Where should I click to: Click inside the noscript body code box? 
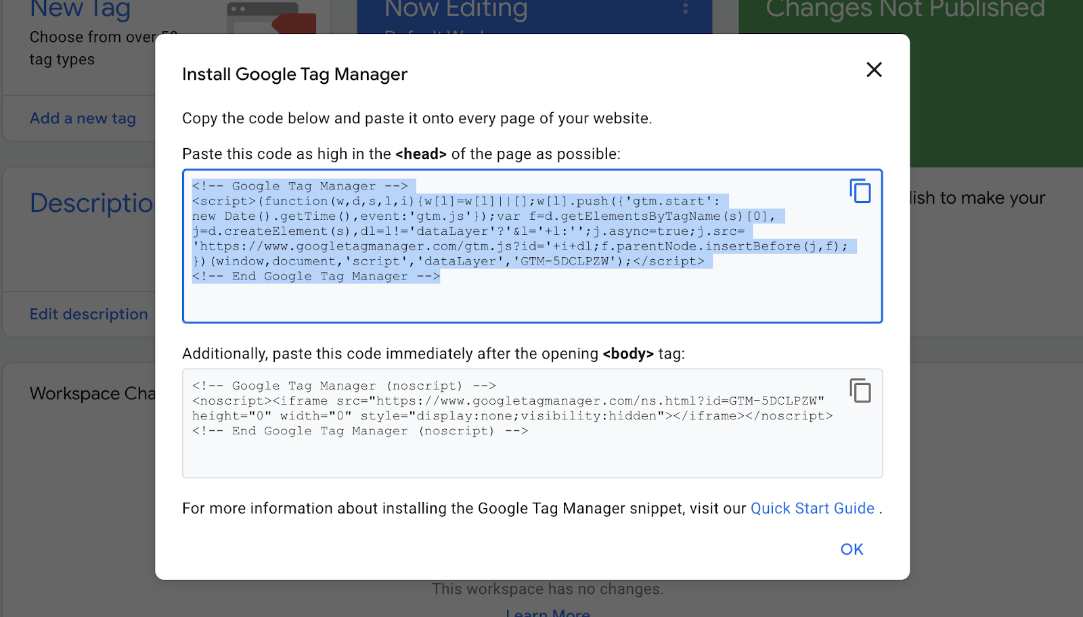[x=532, y=424]
